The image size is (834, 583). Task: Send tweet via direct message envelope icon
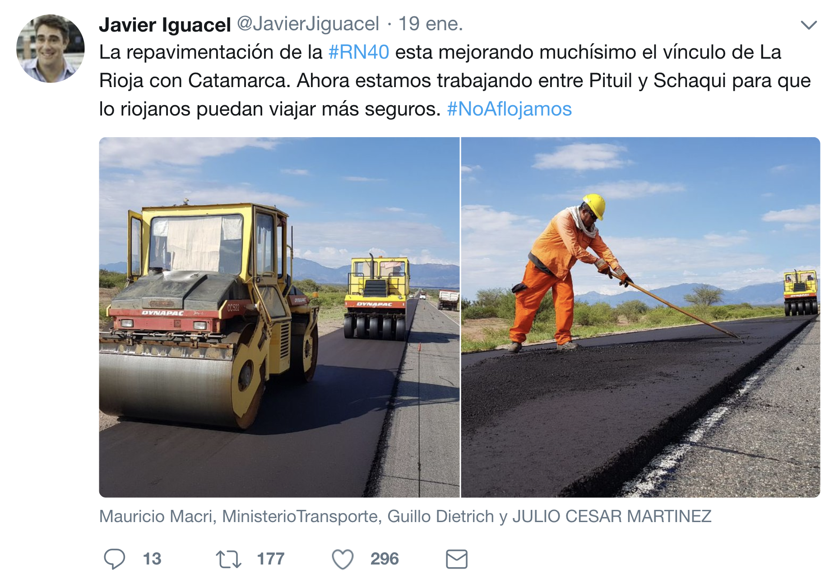[x=457, y=559]
